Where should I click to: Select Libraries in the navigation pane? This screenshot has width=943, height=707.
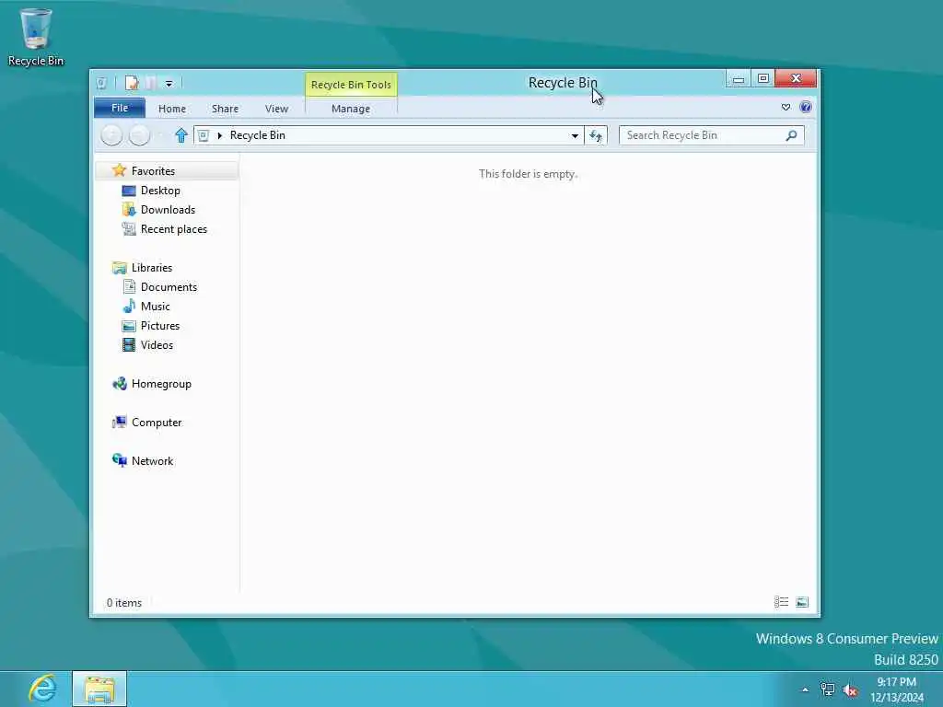coord(152,268)
